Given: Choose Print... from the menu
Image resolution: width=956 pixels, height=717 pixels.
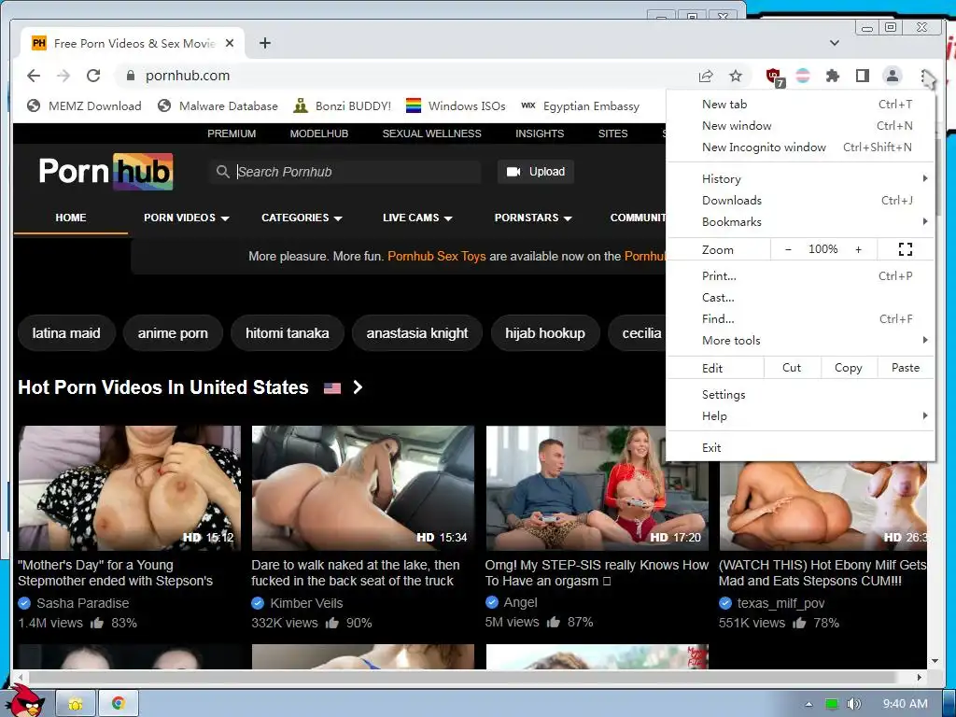Looking at the screenshot, I should point(800,276).
